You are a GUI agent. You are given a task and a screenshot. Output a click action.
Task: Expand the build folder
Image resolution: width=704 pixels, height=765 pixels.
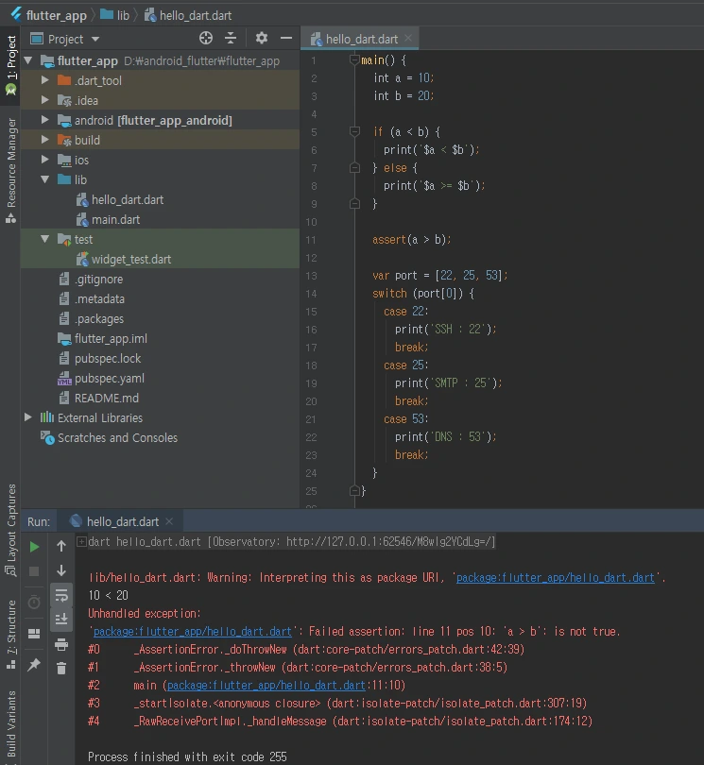(x=45, y=140)
